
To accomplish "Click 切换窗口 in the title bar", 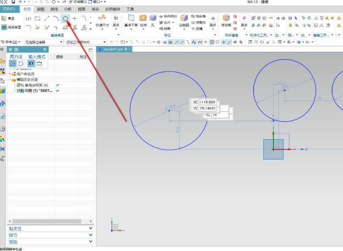I will click(78, 2).
